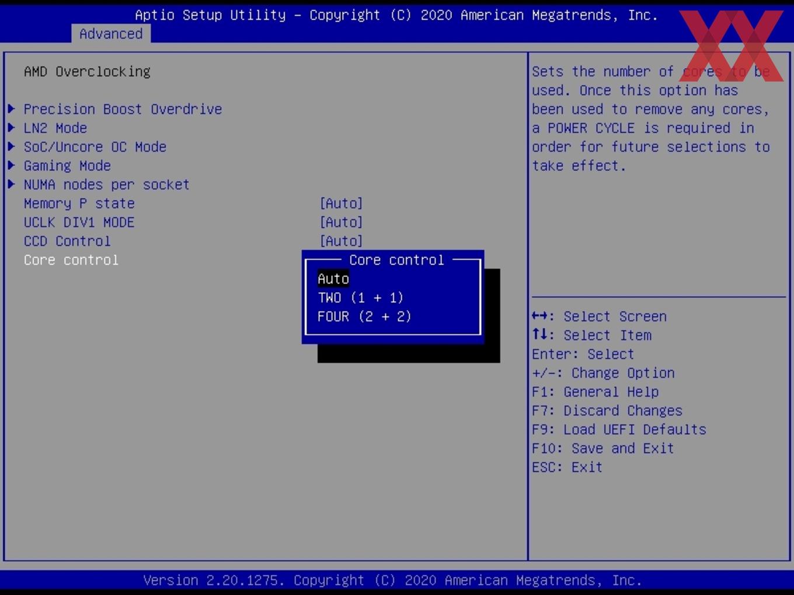Viewport: 794px width, 595px height.
Task: Click F9: Load UEFI Defaults hint
Action: click(x=619, y=429)
